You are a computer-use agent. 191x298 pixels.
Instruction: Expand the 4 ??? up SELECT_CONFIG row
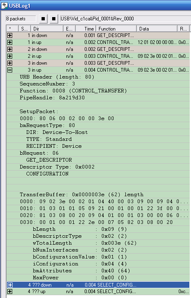pyautogui.click(x=10, y=291)
